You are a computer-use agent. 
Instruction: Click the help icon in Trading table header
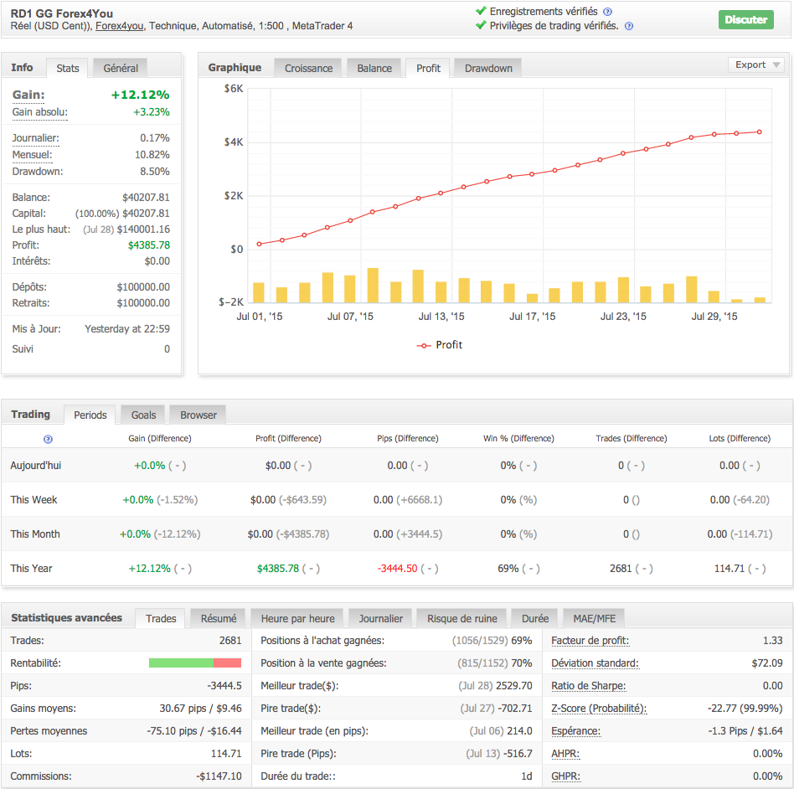pyautogui.click(x=48, y=439)
